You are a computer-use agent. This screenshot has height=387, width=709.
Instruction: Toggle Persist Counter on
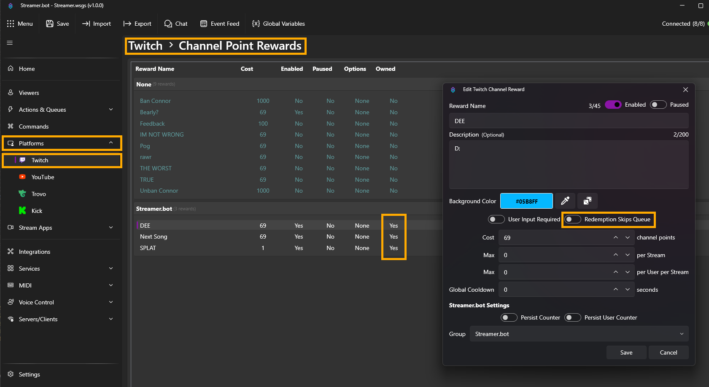click(509, 317)
